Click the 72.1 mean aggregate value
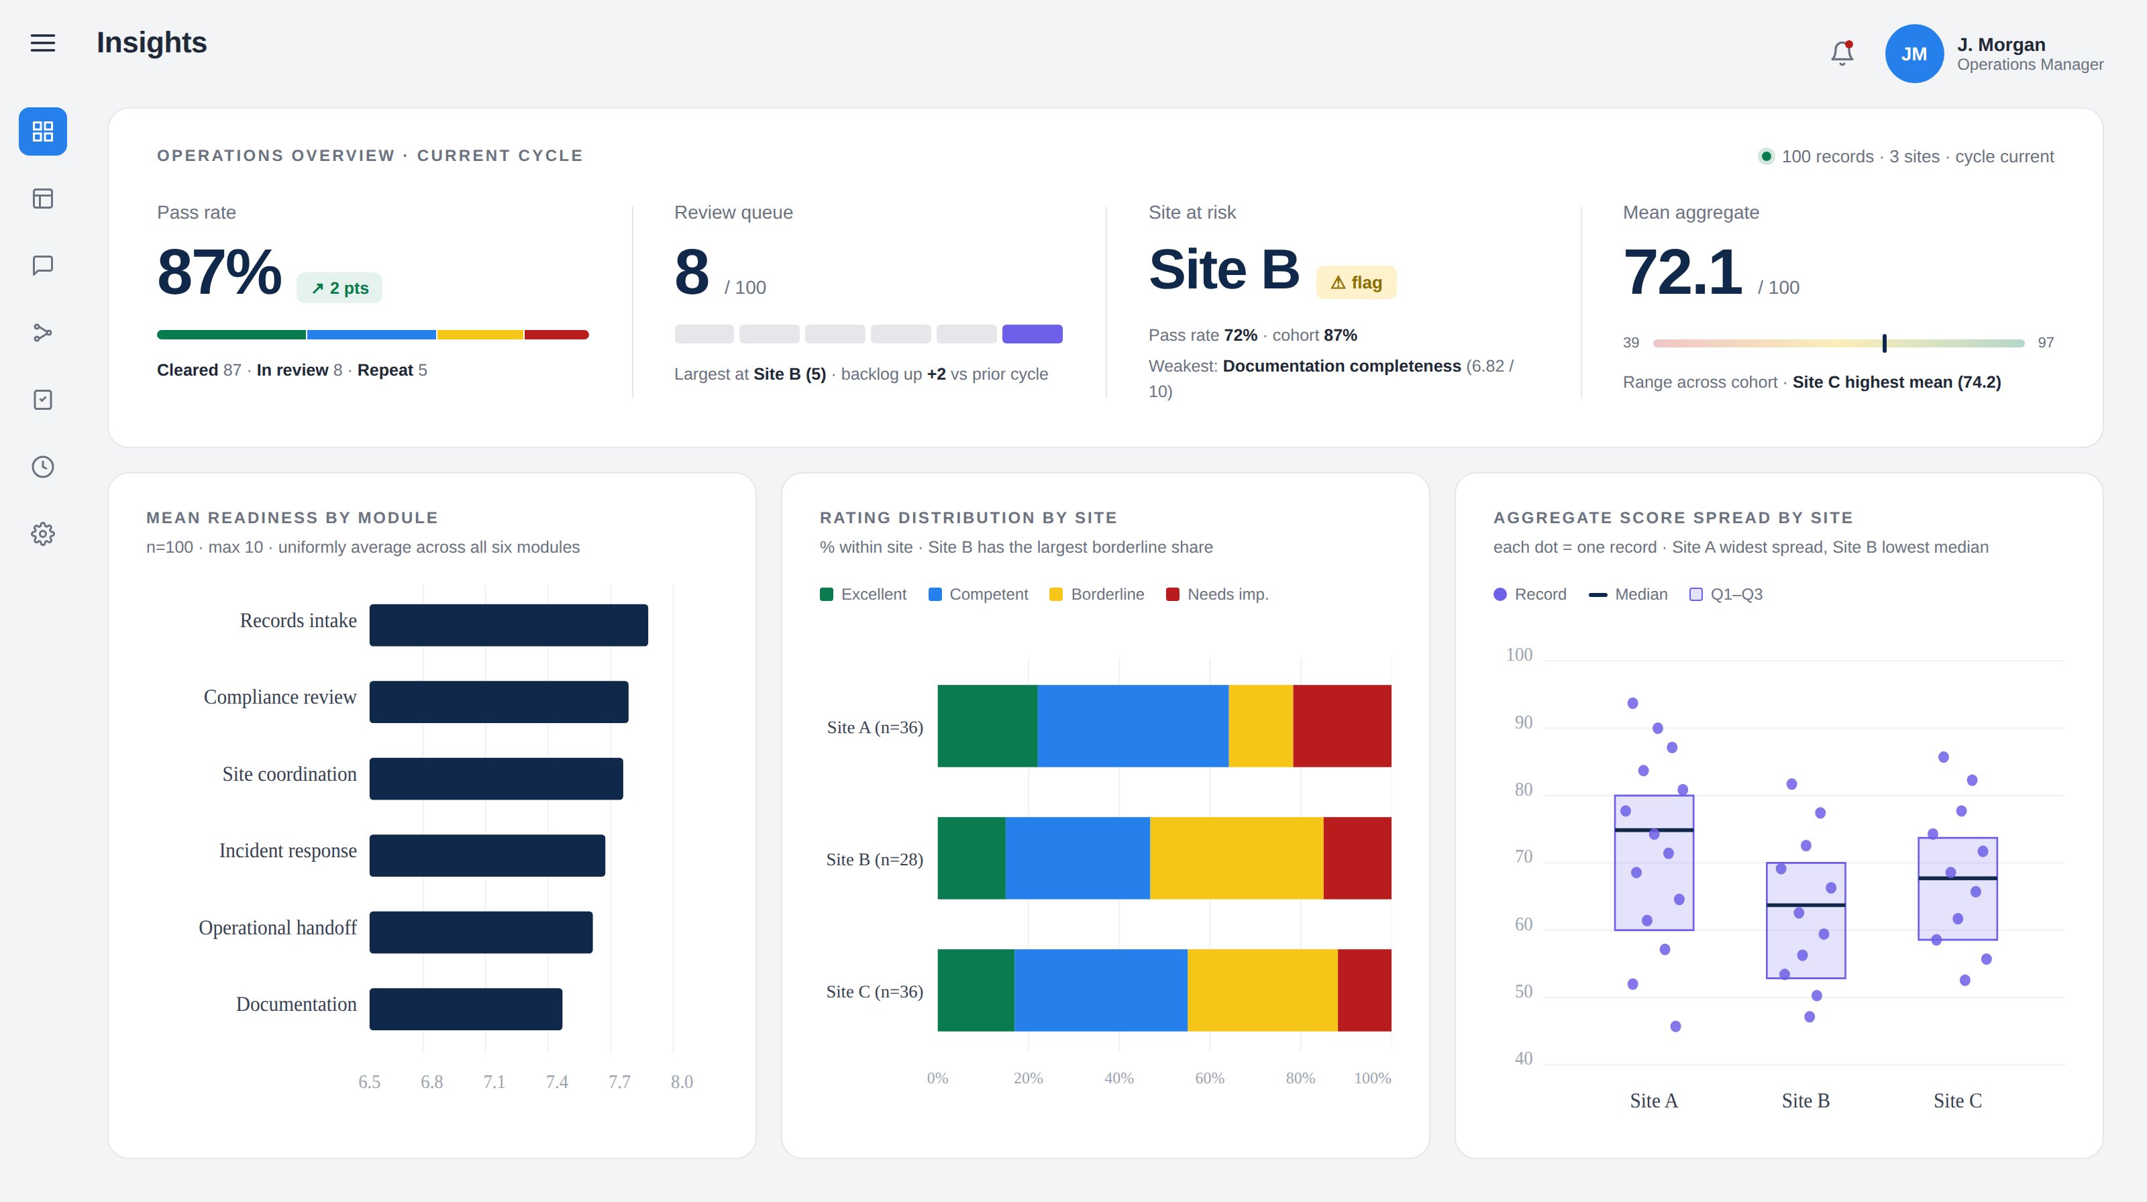The image size is (2147, 1202). (1682, 272)
